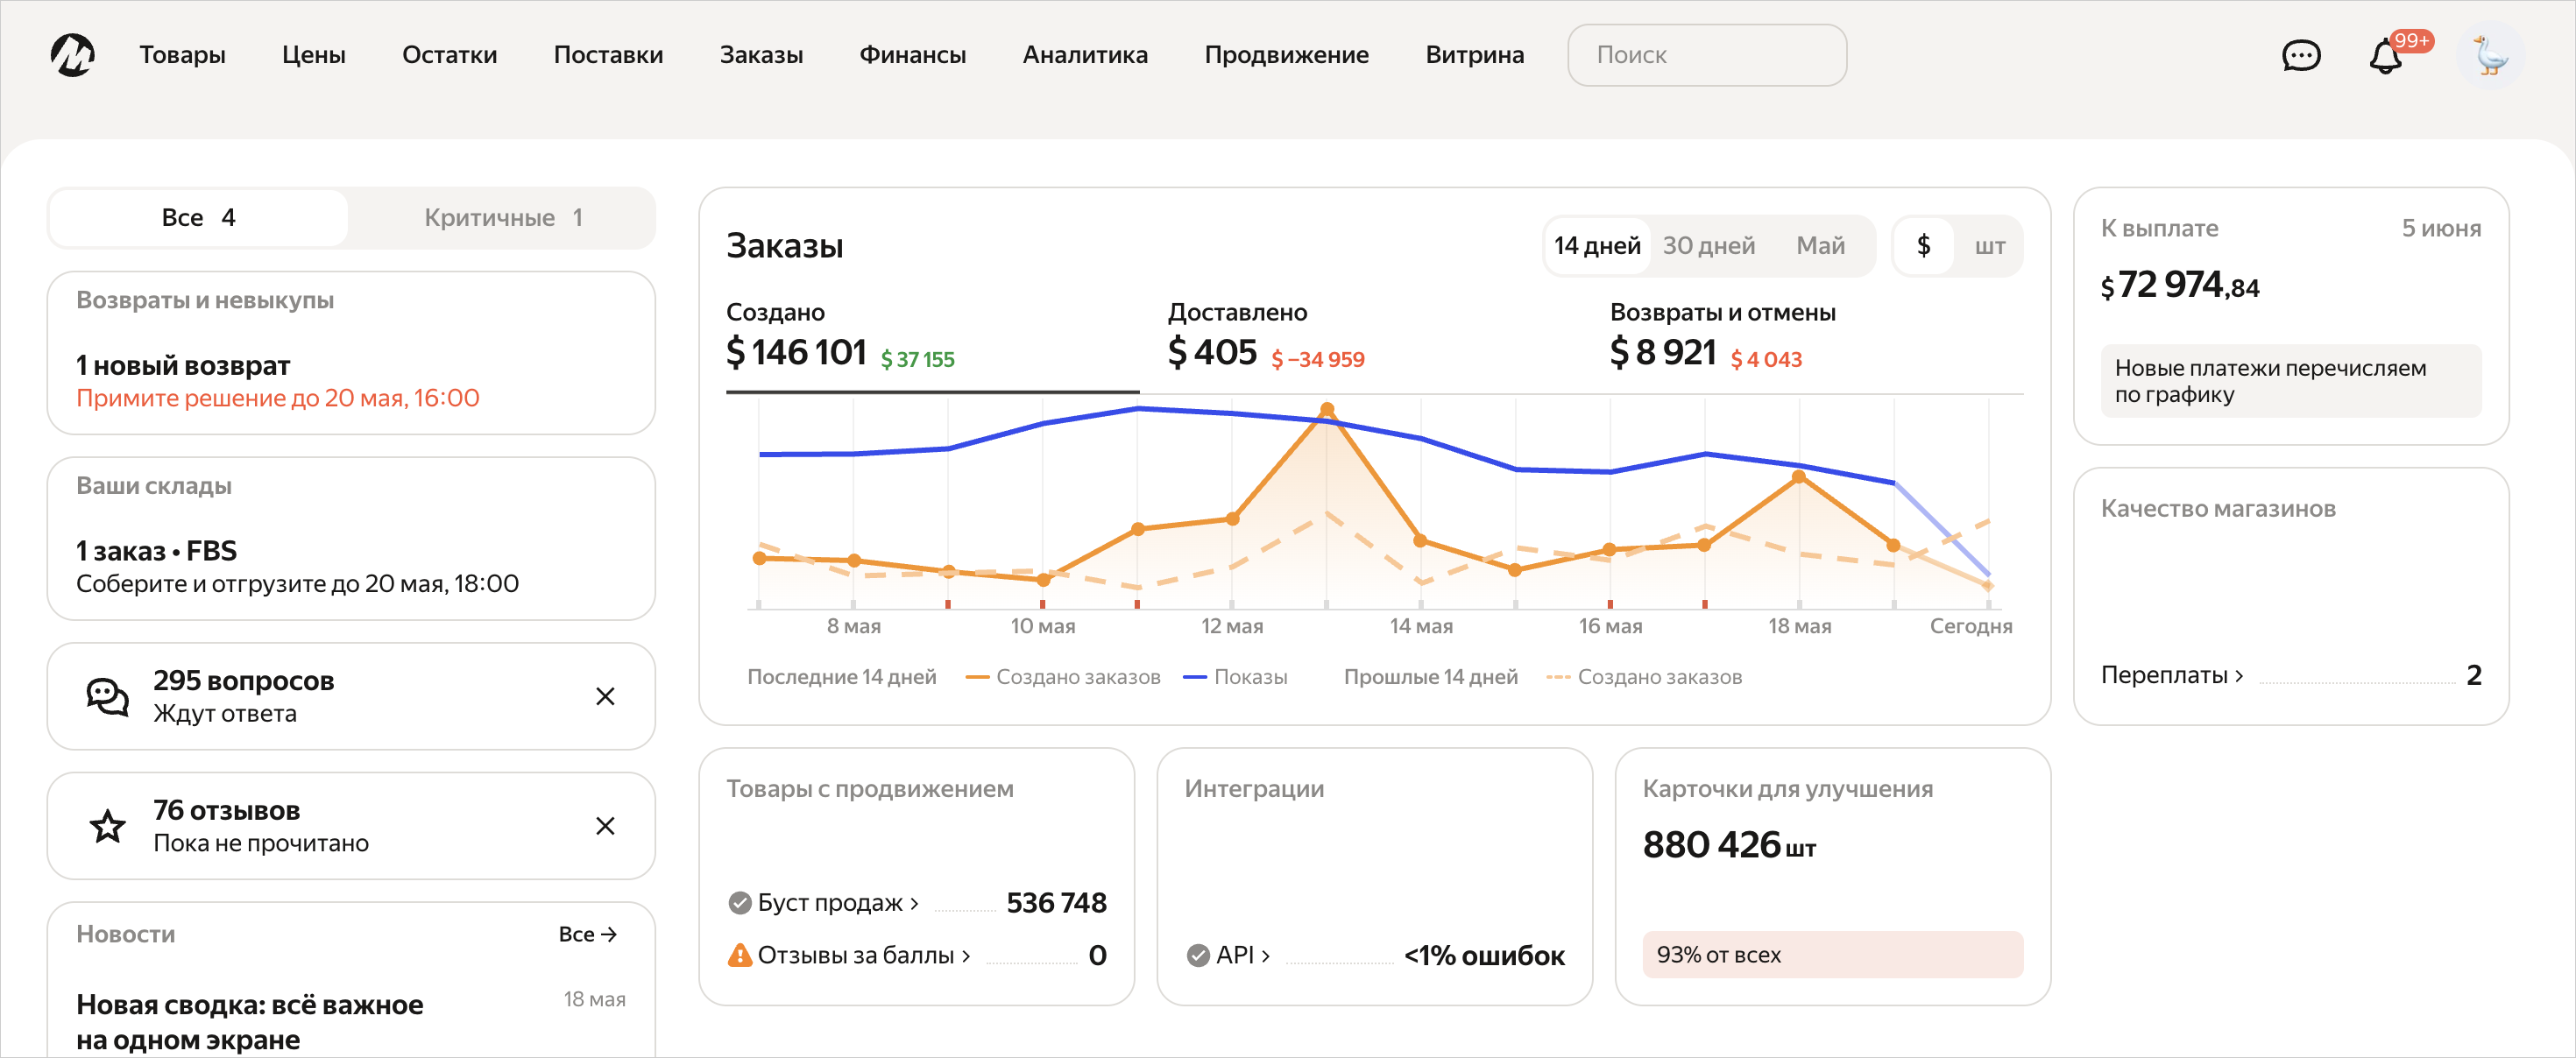Open the goose profile avatar
The width and height of the screenshot is (2576, 1058).
pos(2490,55)
